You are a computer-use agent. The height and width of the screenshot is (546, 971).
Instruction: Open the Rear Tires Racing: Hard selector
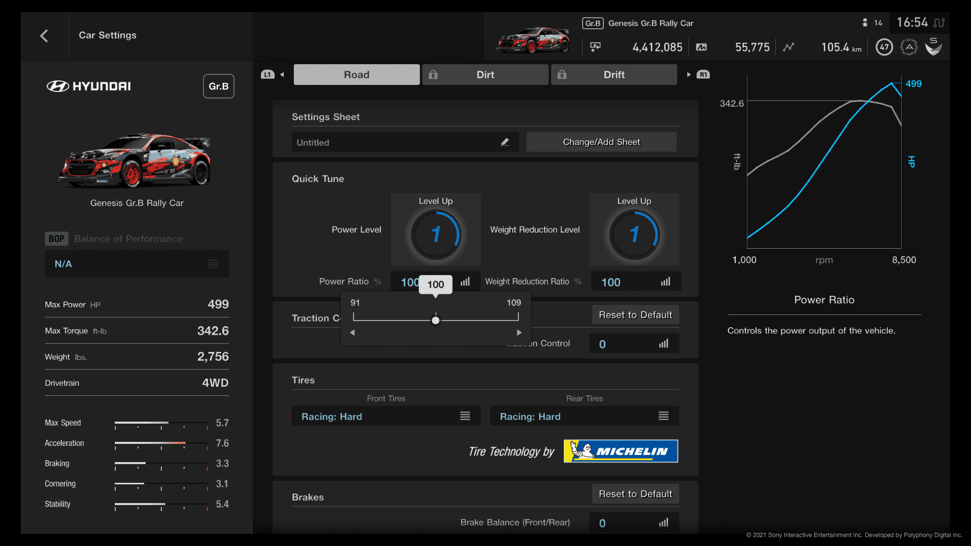(x=584, y=416)
